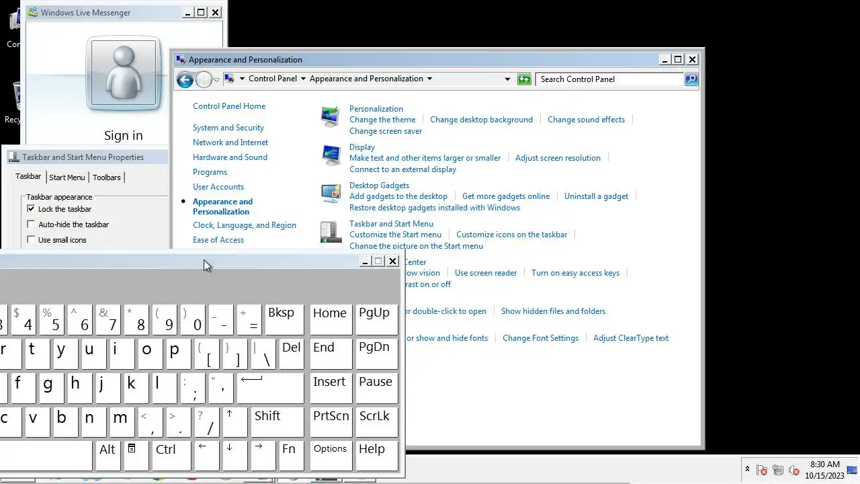Open the Taskbar and Start Menu category icon
The image size is (860, 484).
coord(331,232)
